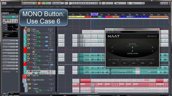This screenshot has width=172, height=96.
Task: Open the setup gear at toolbar right
Action: pos(170,3)
